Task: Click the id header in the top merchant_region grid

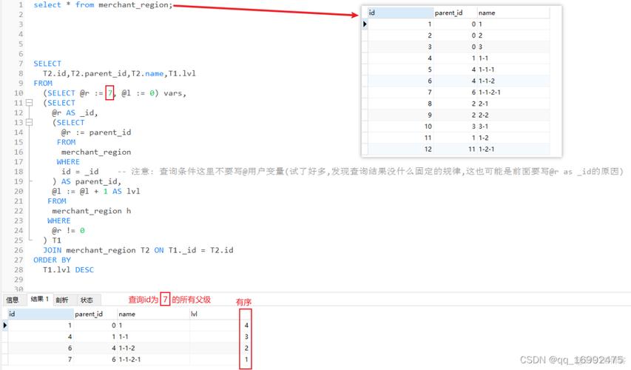Action: tap(400, 13)
